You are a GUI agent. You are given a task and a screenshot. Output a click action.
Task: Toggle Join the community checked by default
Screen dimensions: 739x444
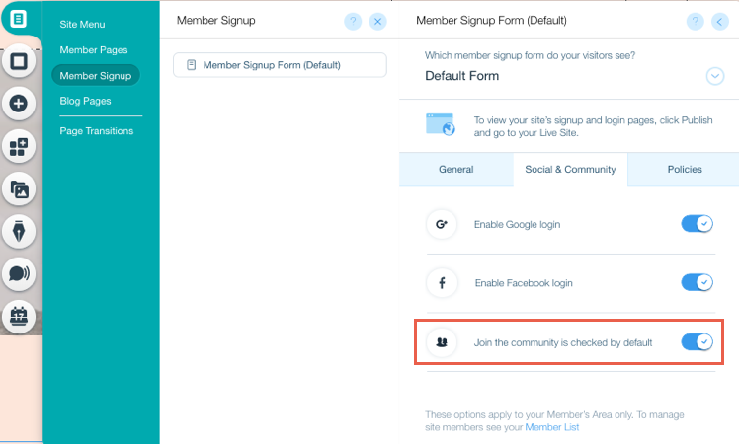pyautogui.click(x=698, y=342)
